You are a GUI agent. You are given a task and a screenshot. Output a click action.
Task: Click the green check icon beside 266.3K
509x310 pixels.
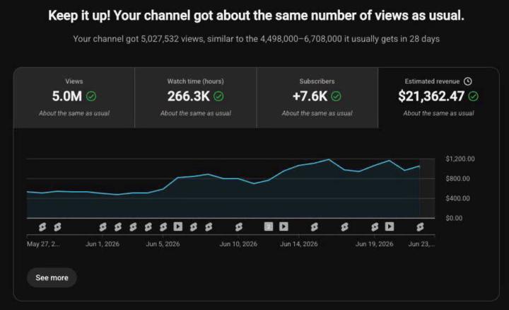218,96
